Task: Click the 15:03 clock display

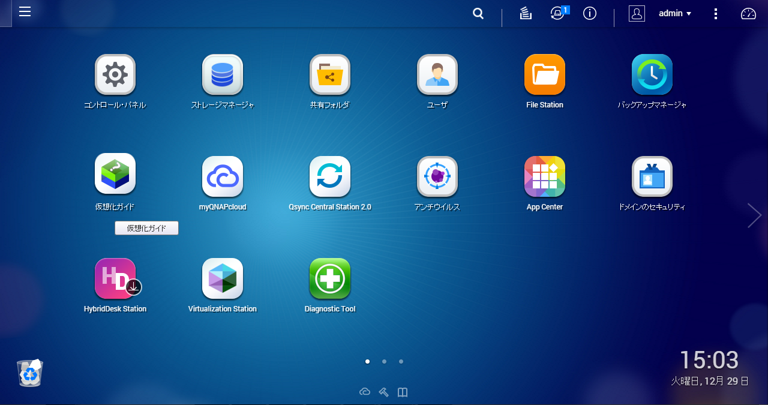Action: tap(709, 360)
